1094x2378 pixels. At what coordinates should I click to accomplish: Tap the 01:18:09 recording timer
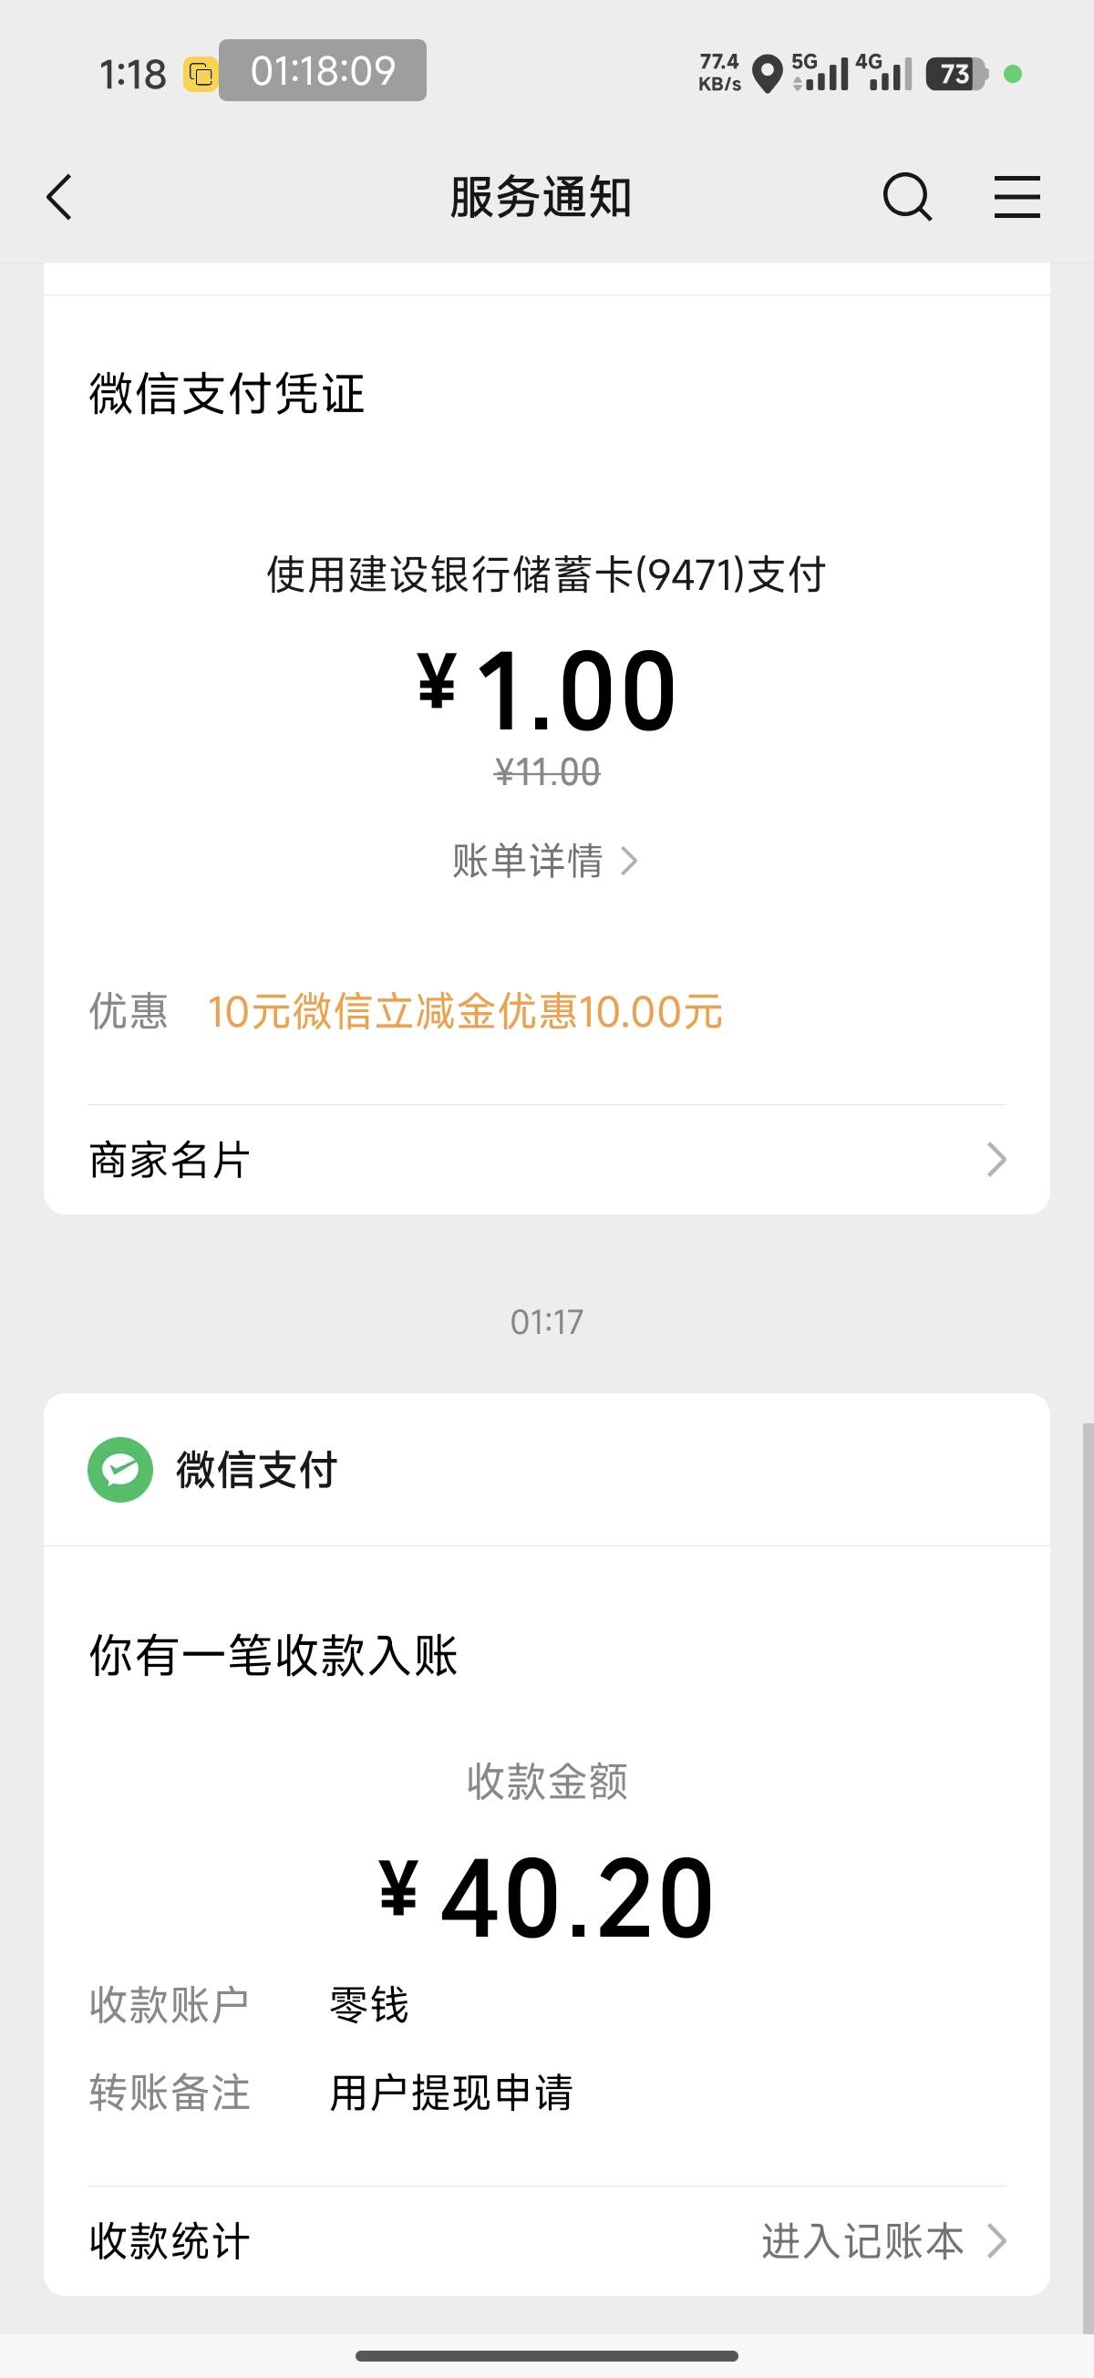coord(322,70)
